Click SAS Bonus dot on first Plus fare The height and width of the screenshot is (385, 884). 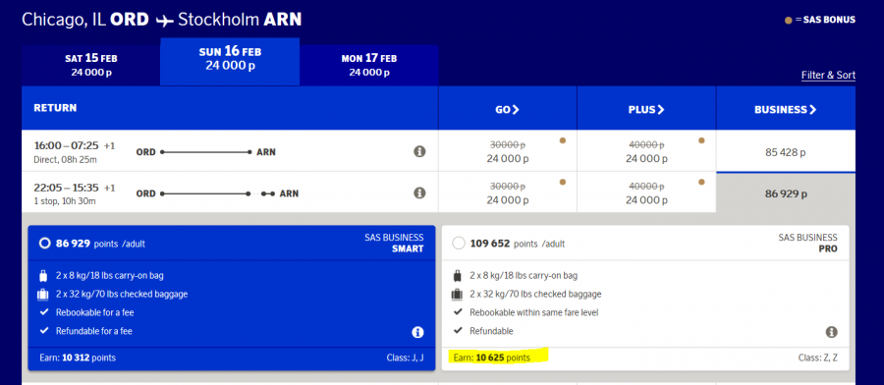coord(701,140)
